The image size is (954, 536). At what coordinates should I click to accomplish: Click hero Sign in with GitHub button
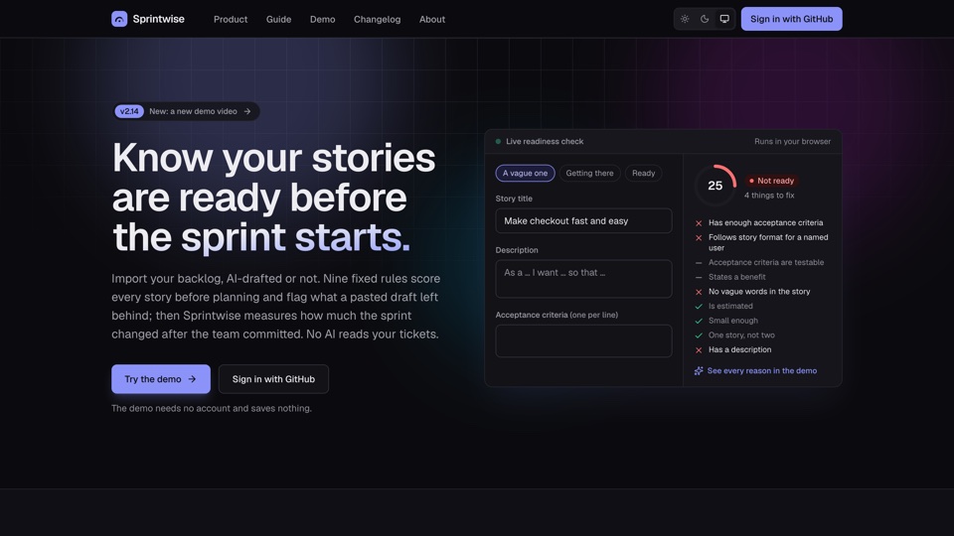[274, 379]
